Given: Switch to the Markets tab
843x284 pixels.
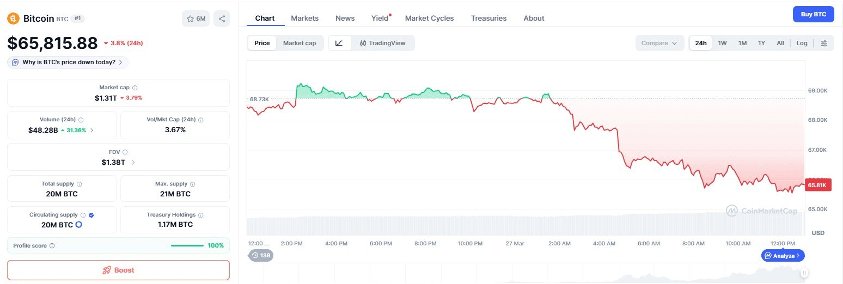Looking at the screenshot, I should 304,18.
